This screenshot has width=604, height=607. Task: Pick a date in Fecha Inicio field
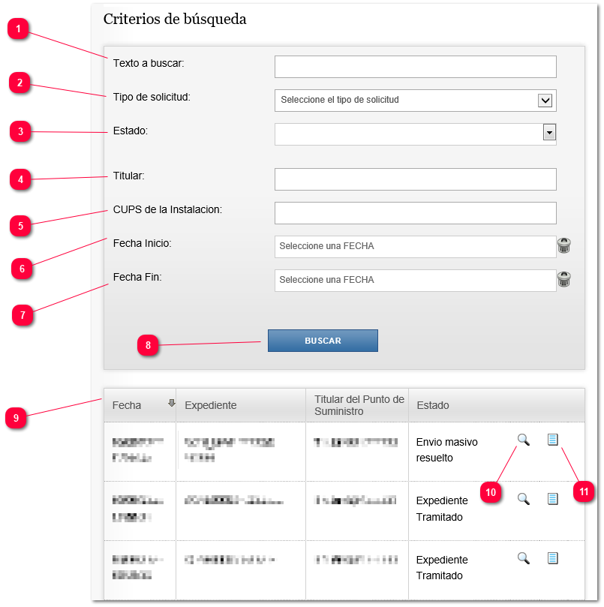[416, 247]
